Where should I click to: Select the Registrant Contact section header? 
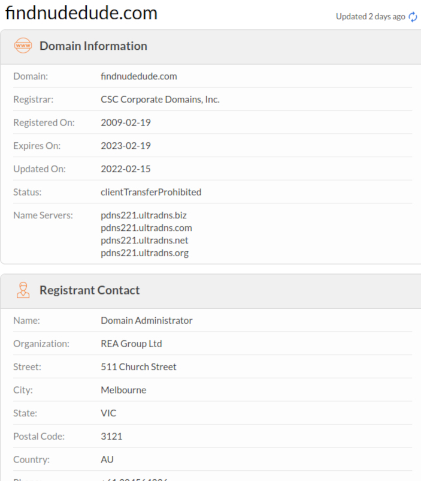coord(89,290)
